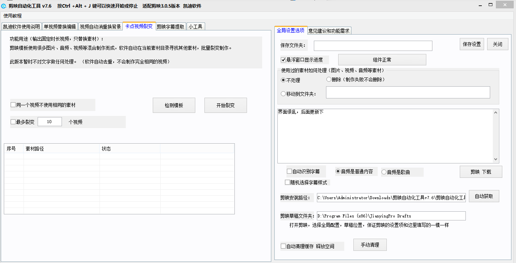Toggle the 最多裂变 checkbox
Screen dimensions: 516x263
point(13,122)
